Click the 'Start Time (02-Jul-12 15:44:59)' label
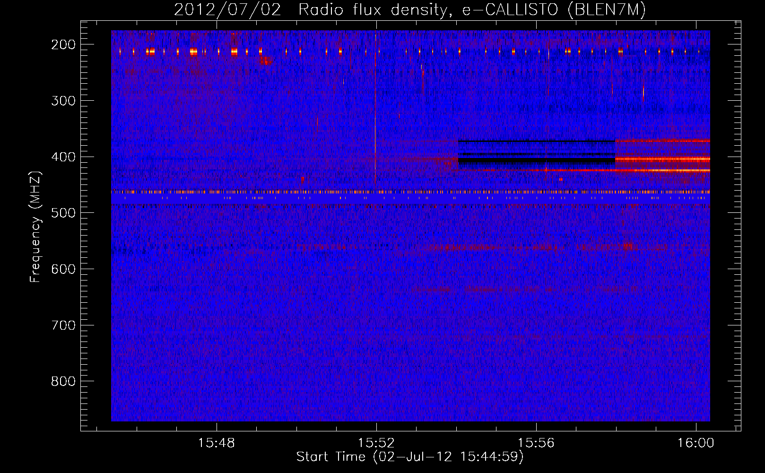Image resolution: width=765 pixels, height=473 pixels. pos(410,457)
